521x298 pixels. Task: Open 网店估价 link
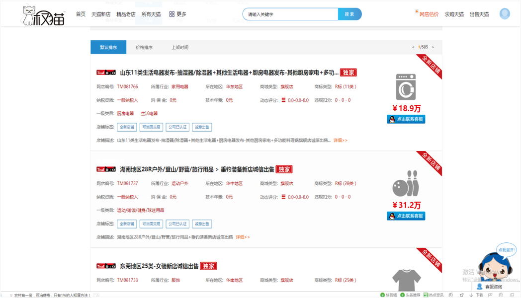pyautogui.click(x=429, y=14)
